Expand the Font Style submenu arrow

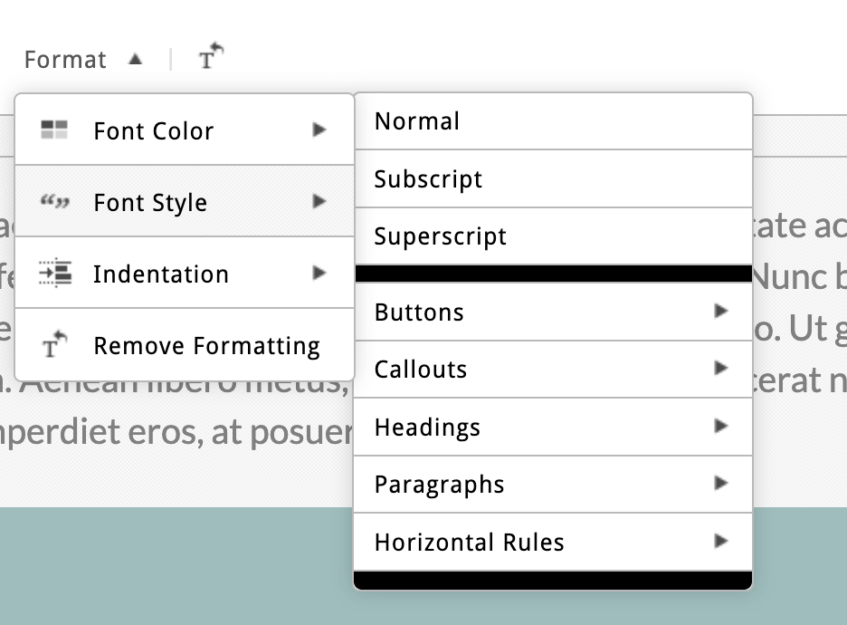point(319,202)
